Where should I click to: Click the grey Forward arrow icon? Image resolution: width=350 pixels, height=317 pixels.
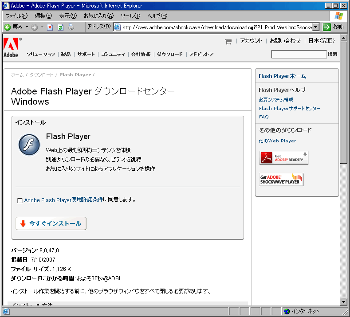(x=34, y=27)
